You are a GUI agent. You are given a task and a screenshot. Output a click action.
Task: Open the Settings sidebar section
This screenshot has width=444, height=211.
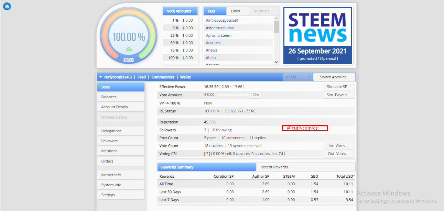click(x=121, y=195)
